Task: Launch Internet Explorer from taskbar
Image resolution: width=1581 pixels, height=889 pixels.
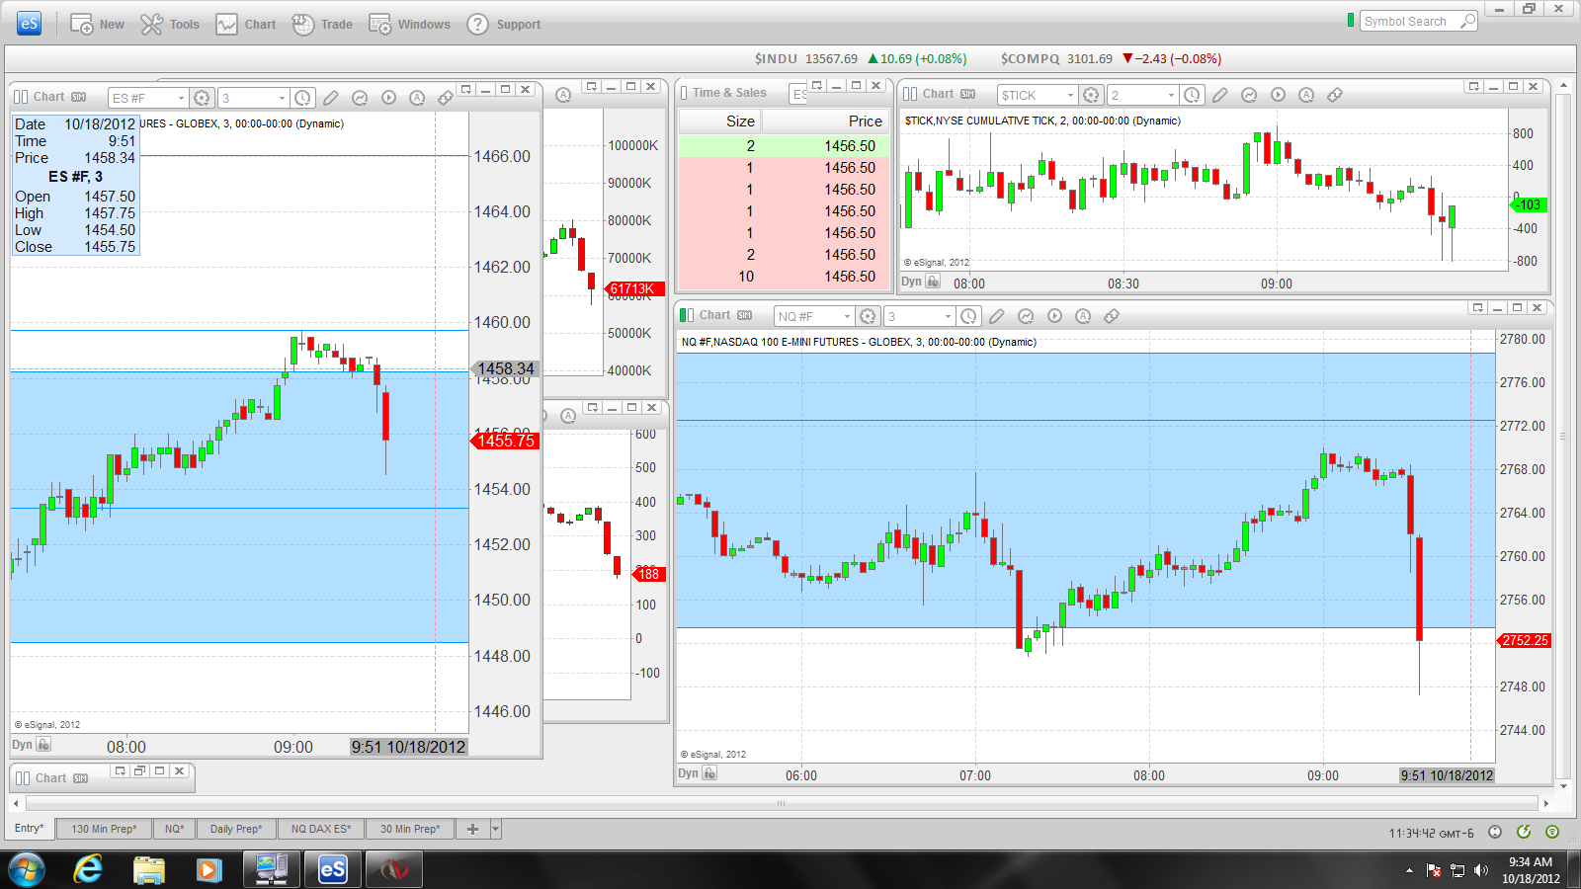Action: coord(88,870)
